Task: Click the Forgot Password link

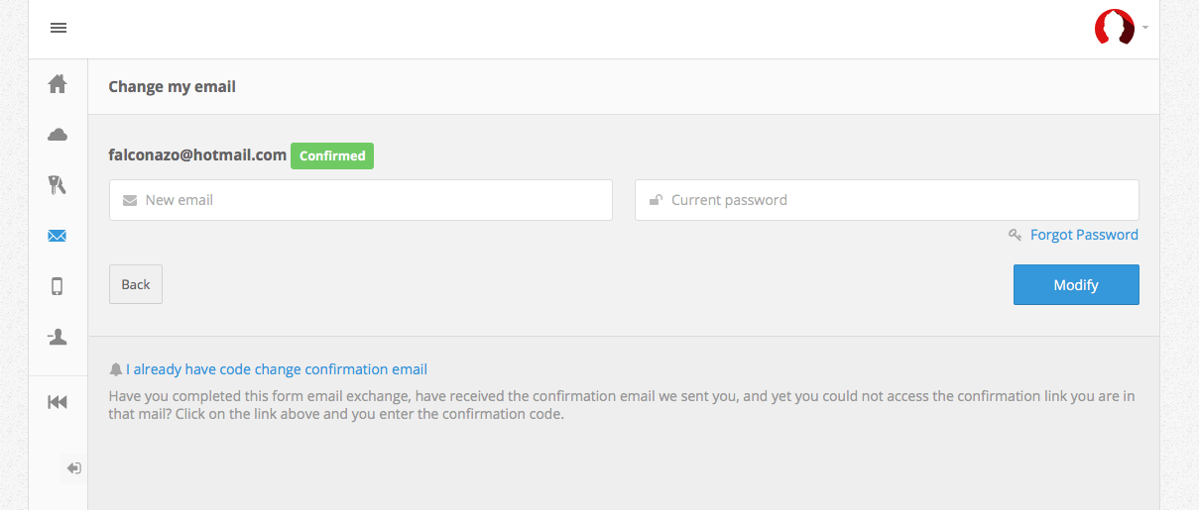Action: pyautogui.click(x=1084, y=235)
